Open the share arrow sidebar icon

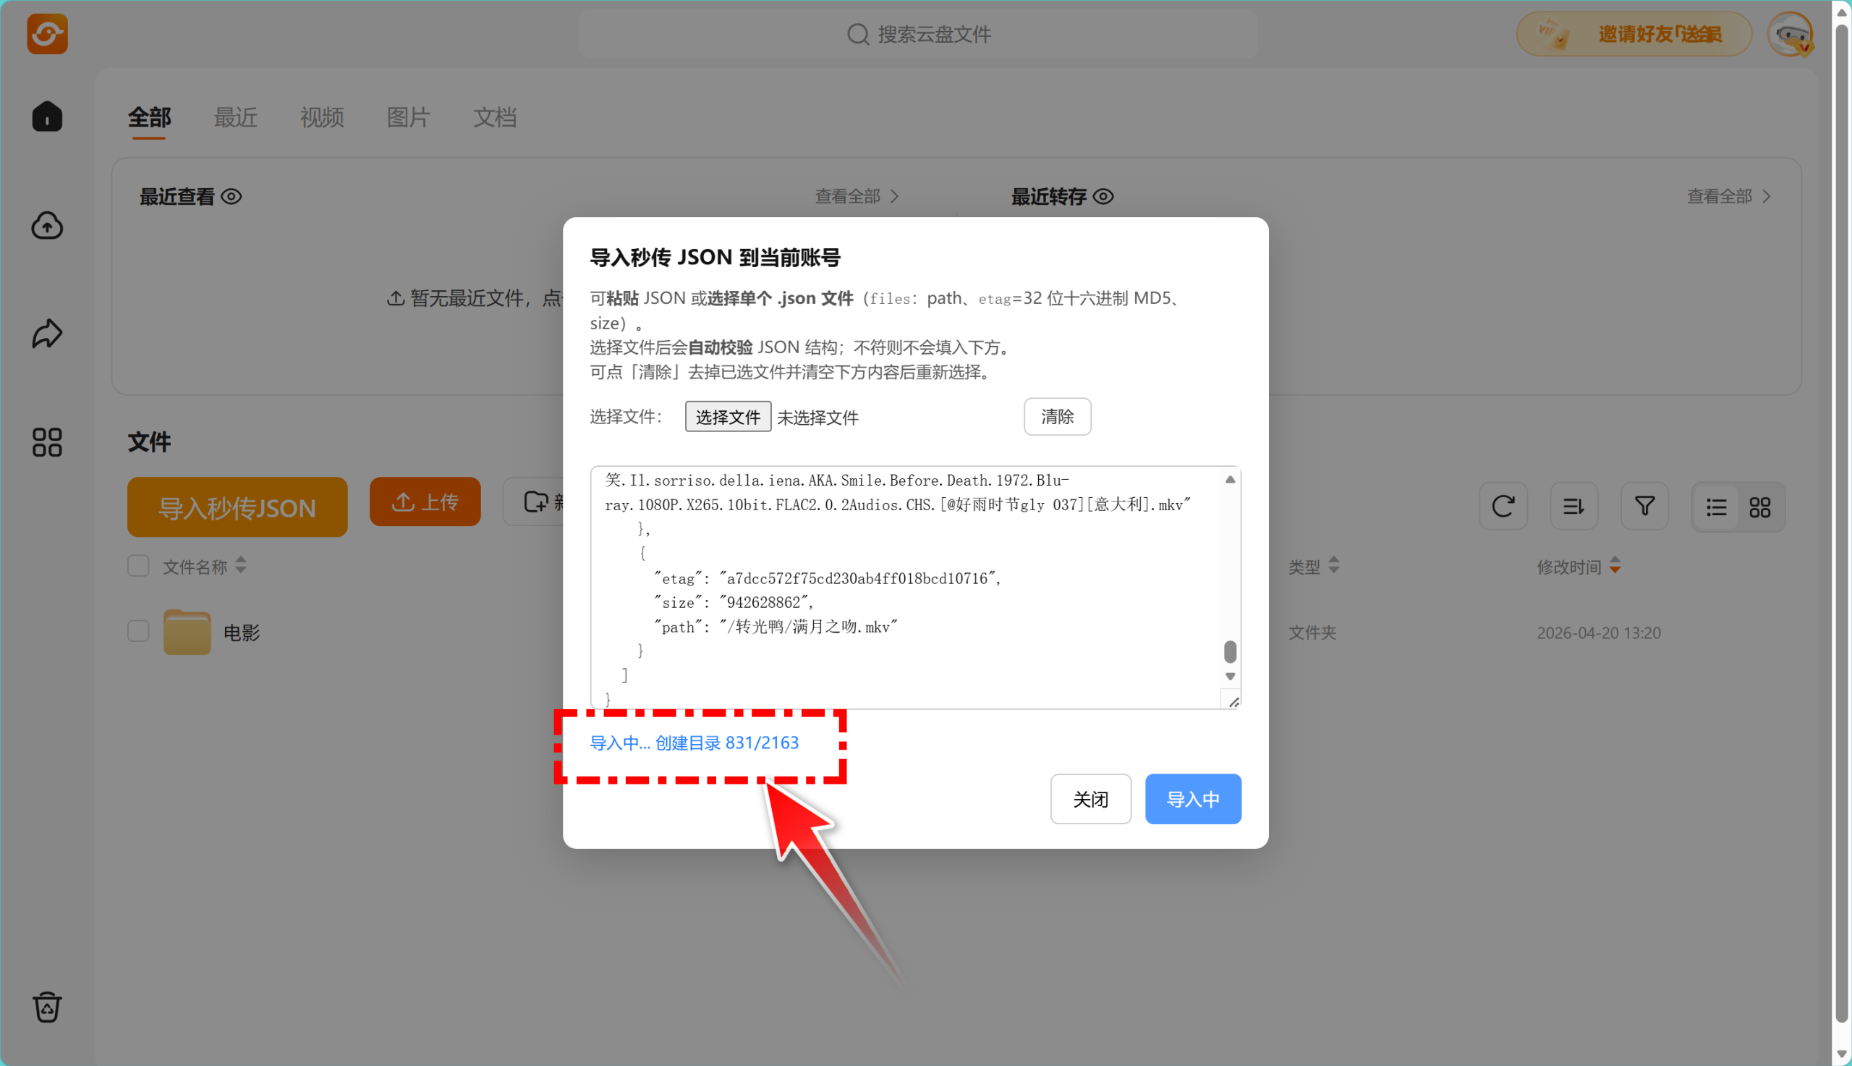pos(47,334)
